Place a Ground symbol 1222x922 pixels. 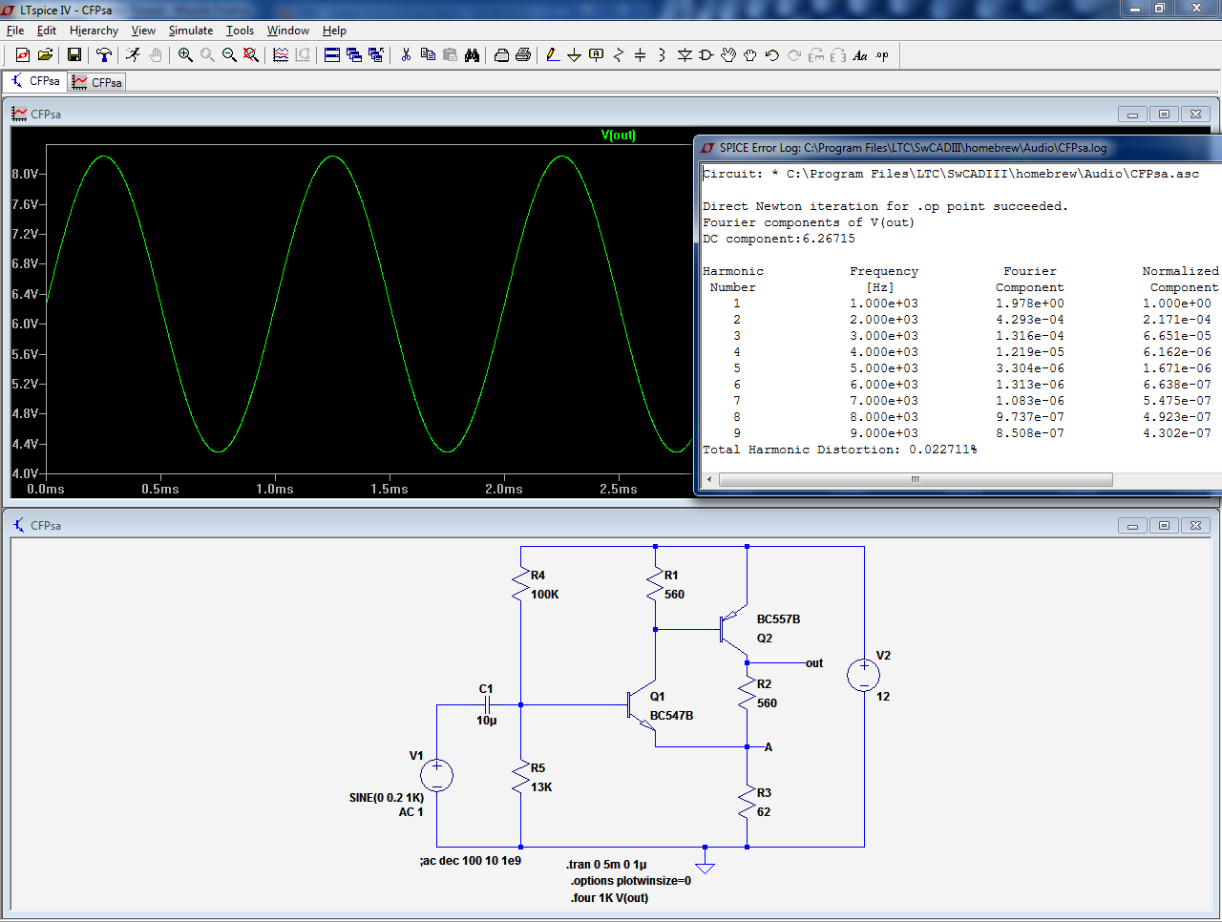click(574, 55)
